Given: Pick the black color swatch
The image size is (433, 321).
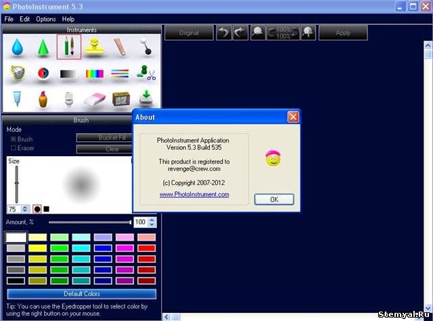Looking at the screenshot, I should [16, 281].
